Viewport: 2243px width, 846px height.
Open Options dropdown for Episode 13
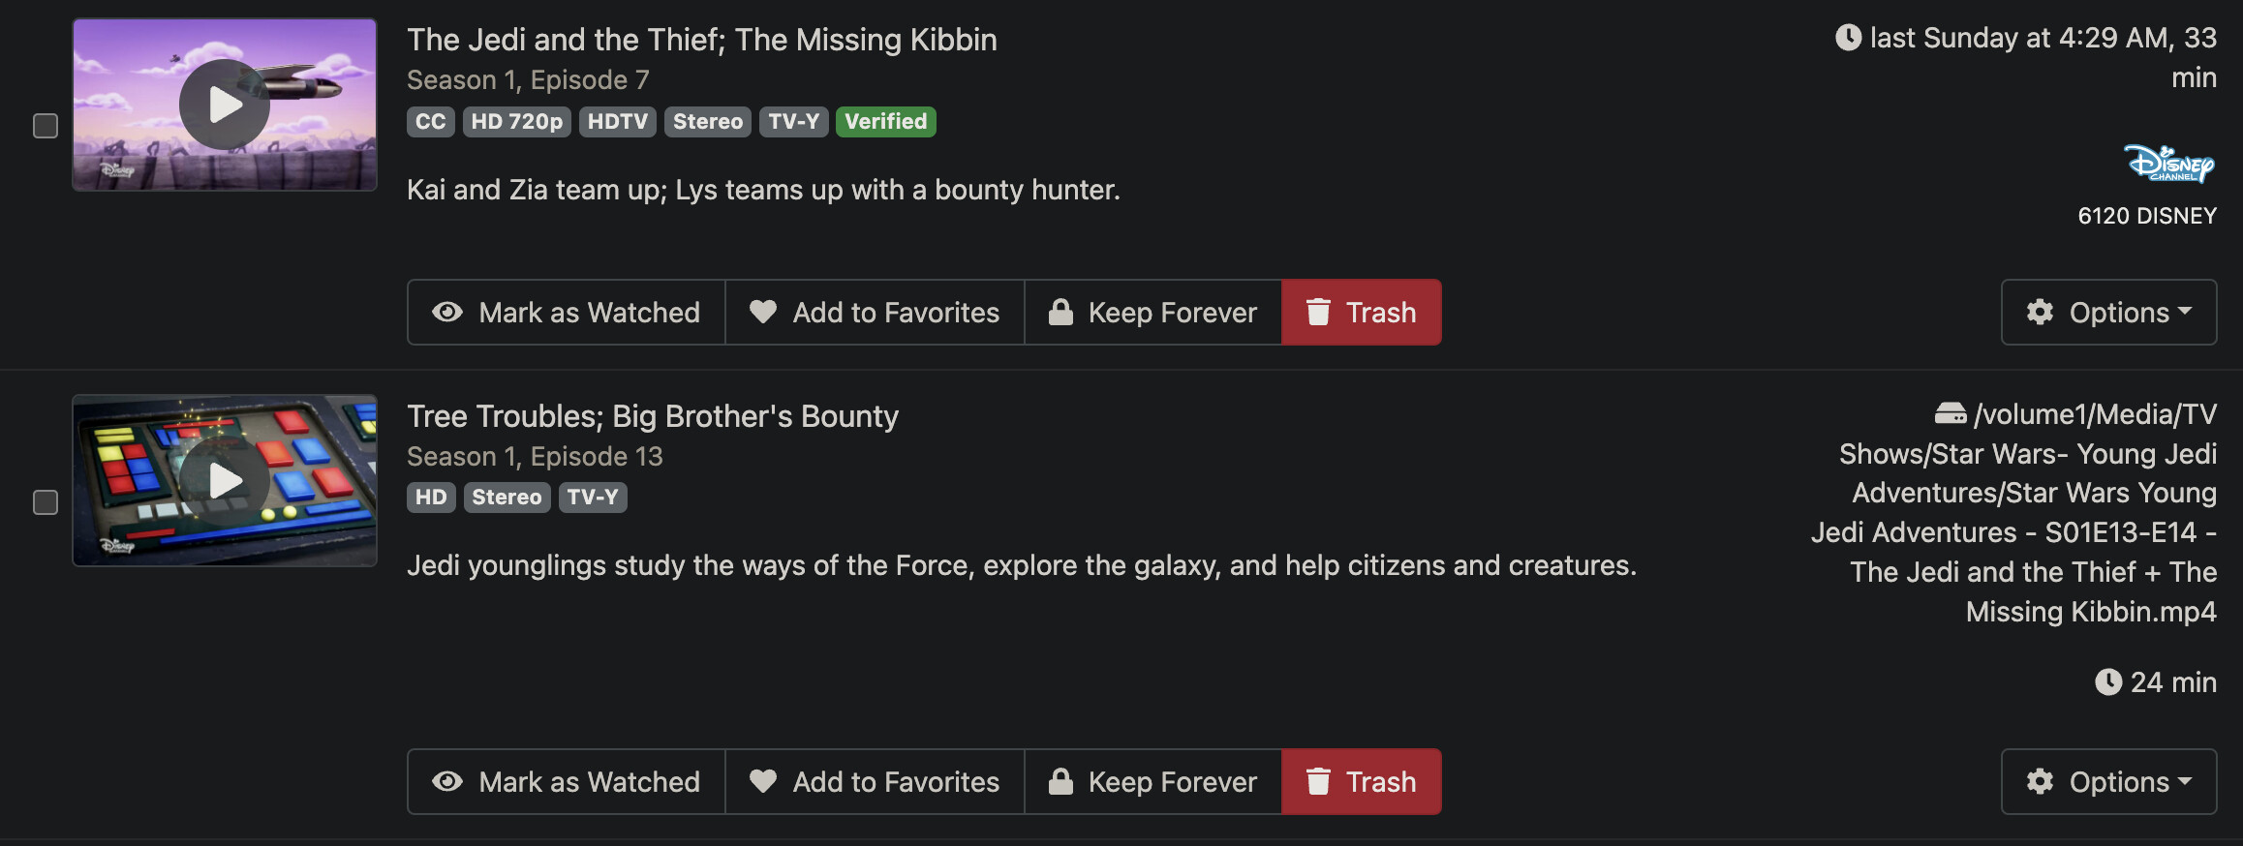click(x=2108, y=782)
